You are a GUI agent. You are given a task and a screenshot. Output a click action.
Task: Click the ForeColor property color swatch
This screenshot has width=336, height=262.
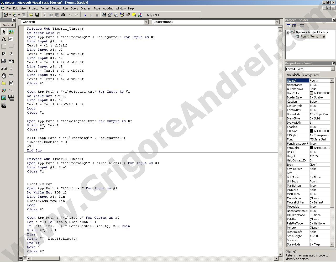coord(311,148)
